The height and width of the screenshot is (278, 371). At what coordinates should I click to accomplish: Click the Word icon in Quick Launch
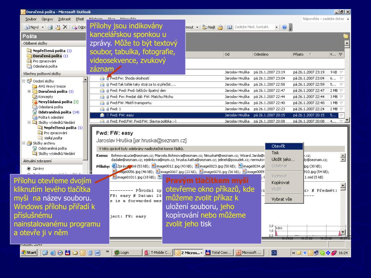97,253
